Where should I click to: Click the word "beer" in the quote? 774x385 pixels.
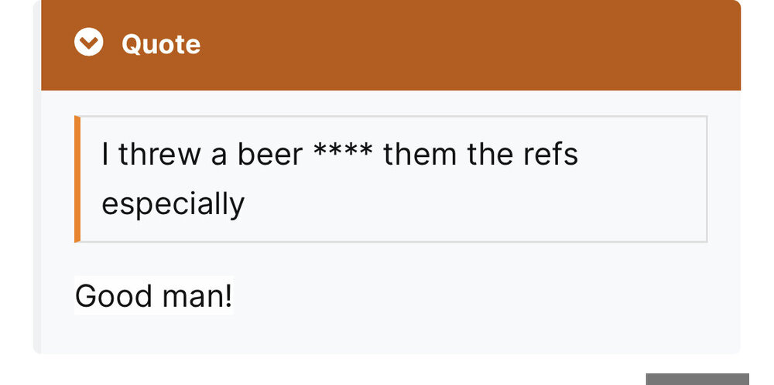click(269, 155)
